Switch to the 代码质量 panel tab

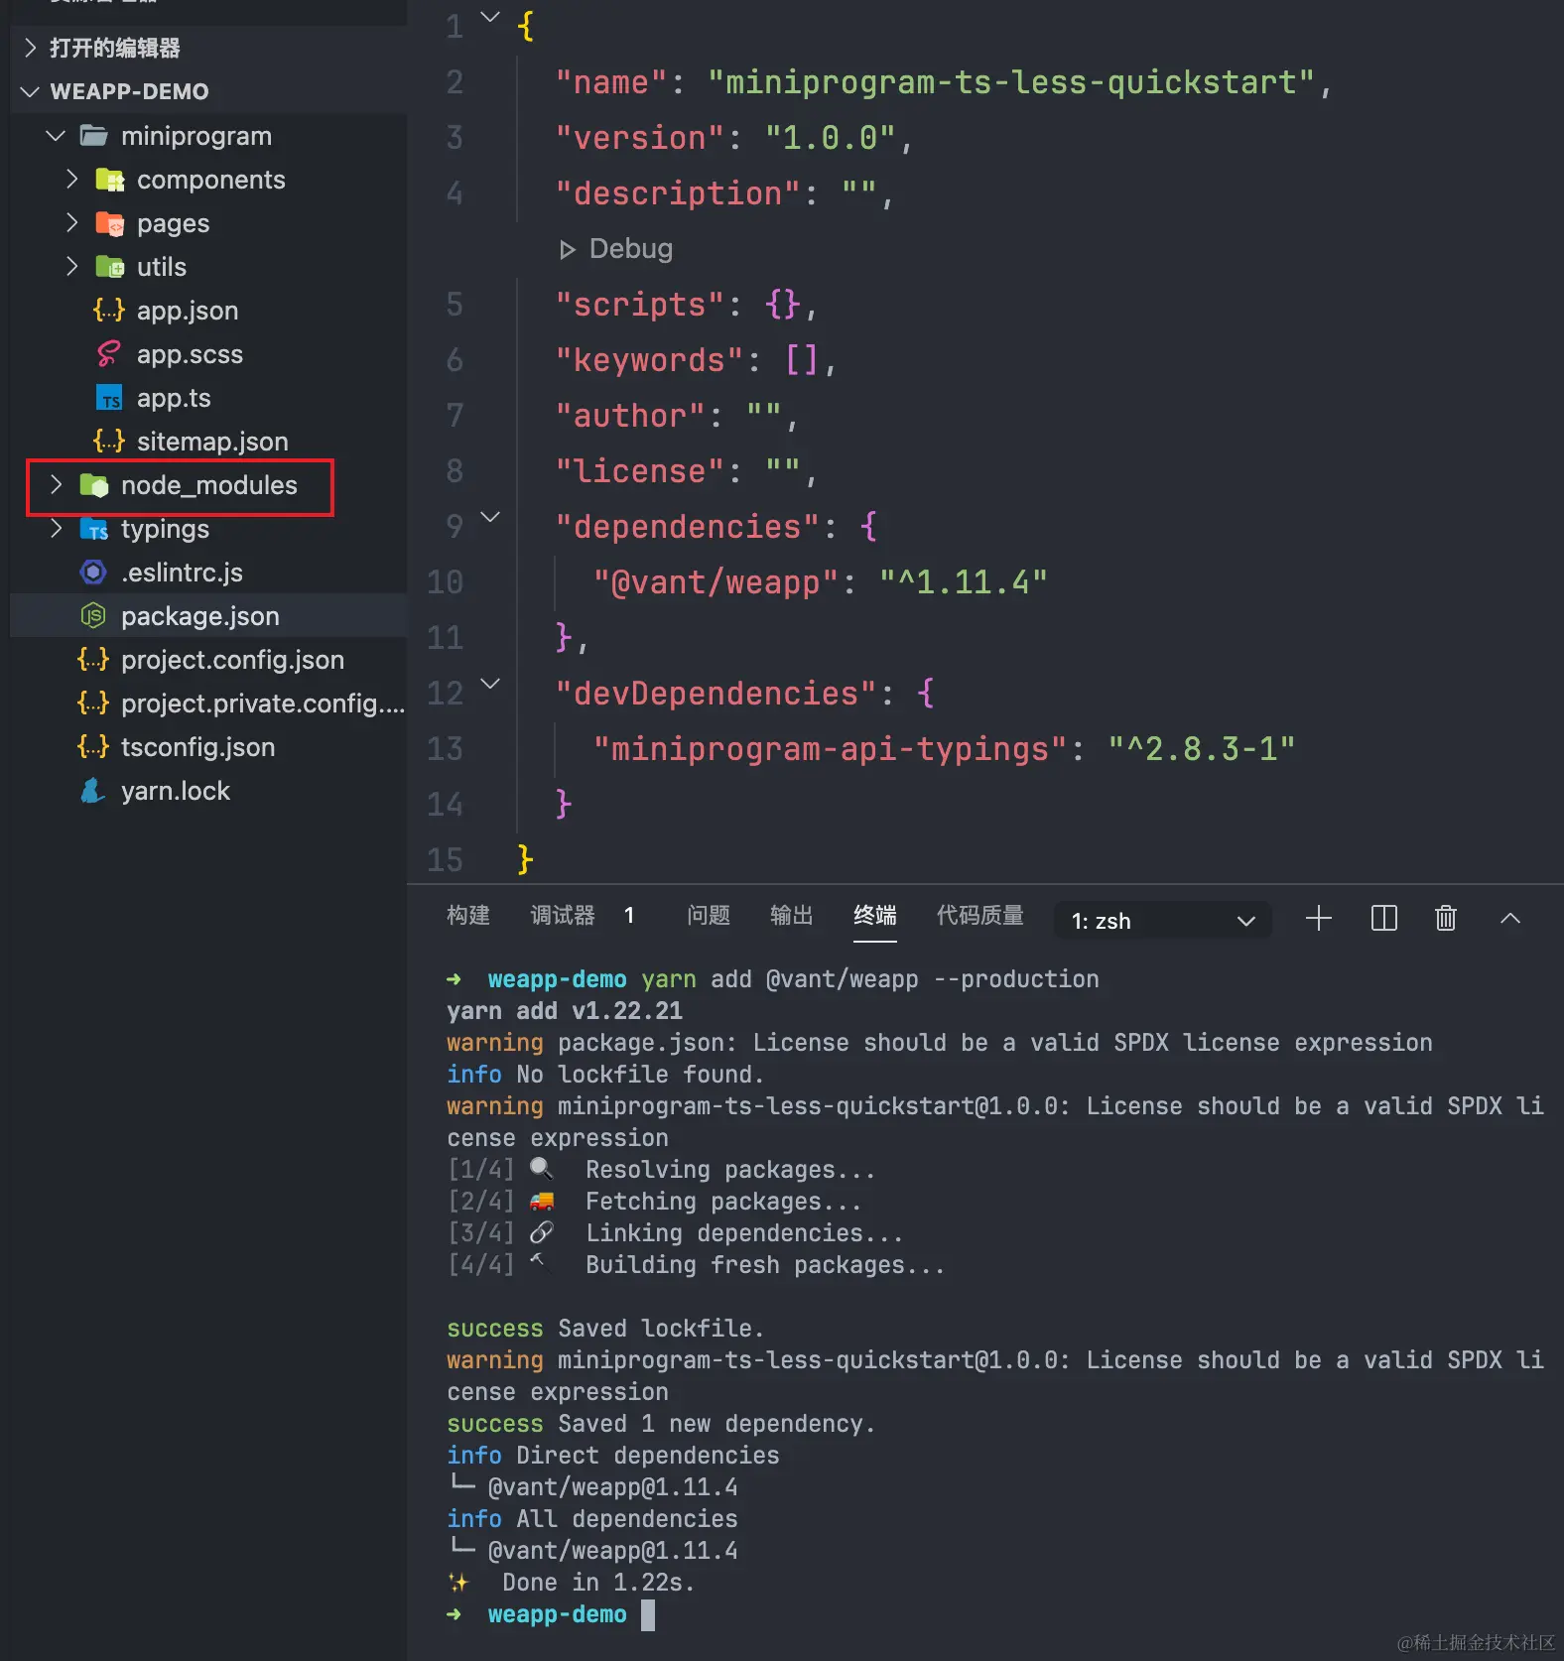pos(980,915)
